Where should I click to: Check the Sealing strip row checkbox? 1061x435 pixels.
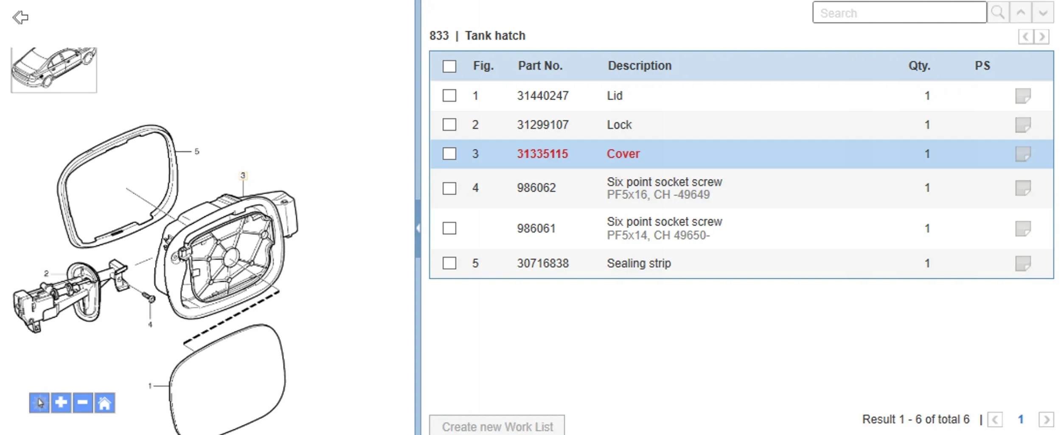coord(449,263)
